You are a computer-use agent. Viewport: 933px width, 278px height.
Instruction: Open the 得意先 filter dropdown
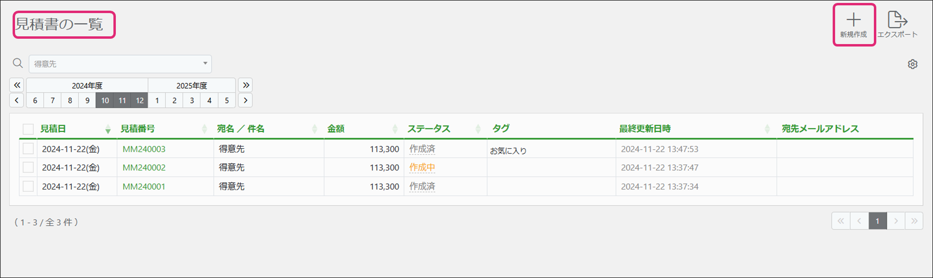(120, 64)
